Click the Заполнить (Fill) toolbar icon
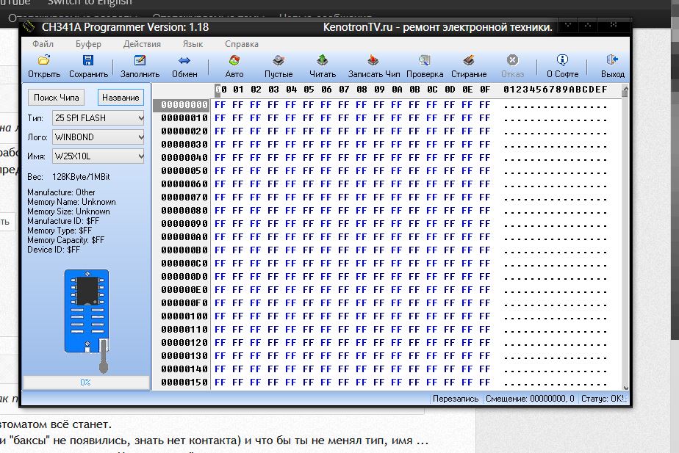679x453 pixels. click(140, 61)
